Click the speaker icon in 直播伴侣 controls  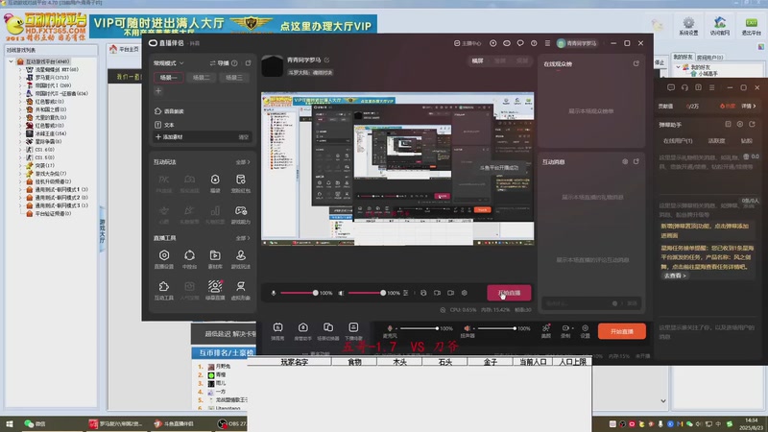341,293
